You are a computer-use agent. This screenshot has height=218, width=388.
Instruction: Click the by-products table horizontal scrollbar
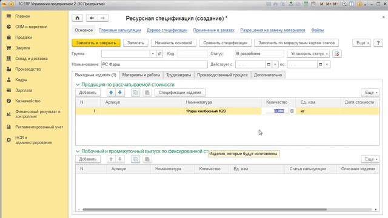point(204,210)
